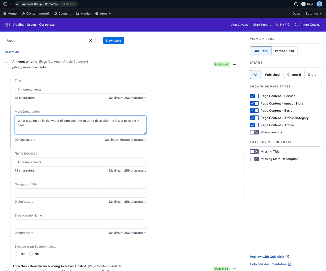Select the master branch indicator

(x=69, y=4)
